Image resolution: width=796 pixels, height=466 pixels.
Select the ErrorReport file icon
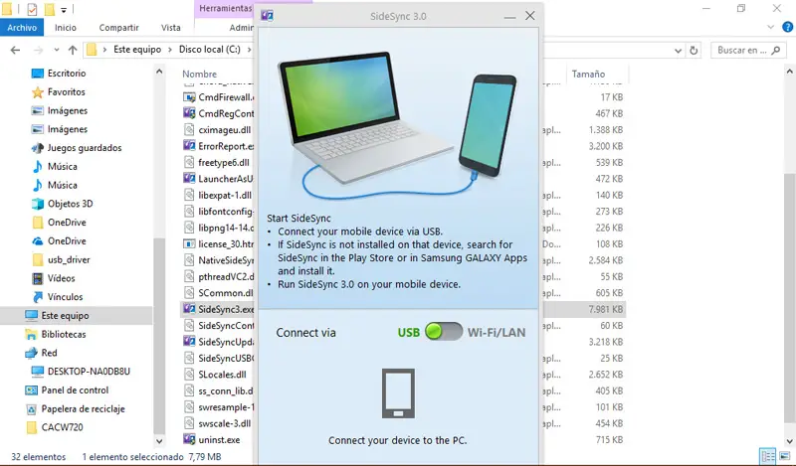point(189,145)
